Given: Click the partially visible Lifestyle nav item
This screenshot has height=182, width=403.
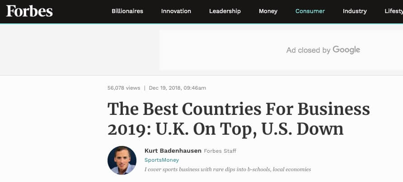Looking at the screenshot, I should (x=394, y=11).
